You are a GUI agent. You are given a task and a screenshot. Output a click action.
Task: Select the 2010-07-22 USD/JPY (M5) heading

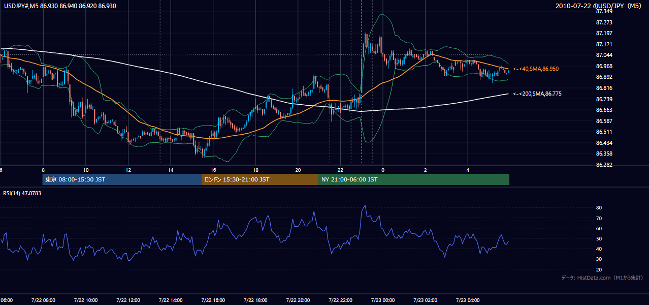tap(599, 6)
